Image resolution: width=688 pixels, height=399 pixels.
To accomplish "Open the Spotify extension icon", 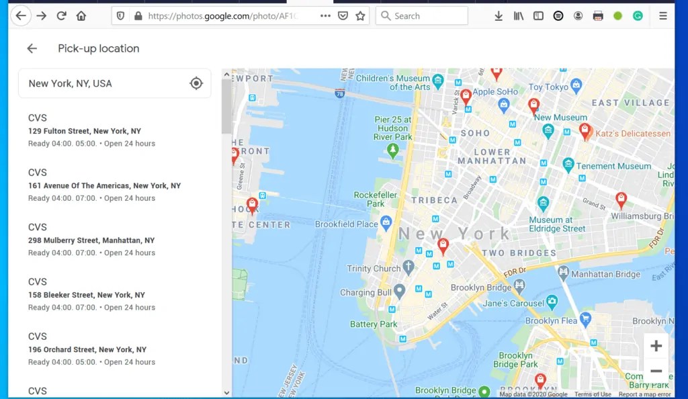I will tap(558, 15).
